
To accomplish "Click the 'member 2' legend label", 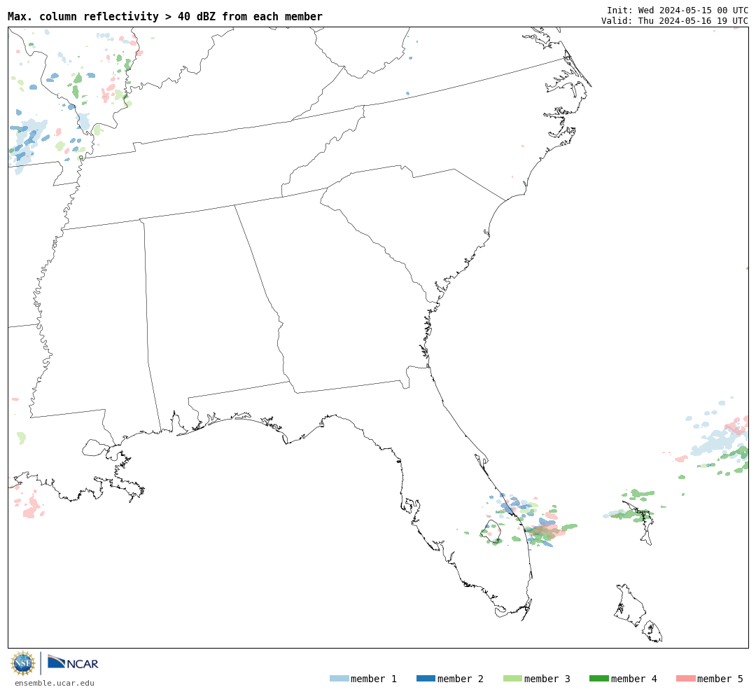I will click(x=461, y=679).
